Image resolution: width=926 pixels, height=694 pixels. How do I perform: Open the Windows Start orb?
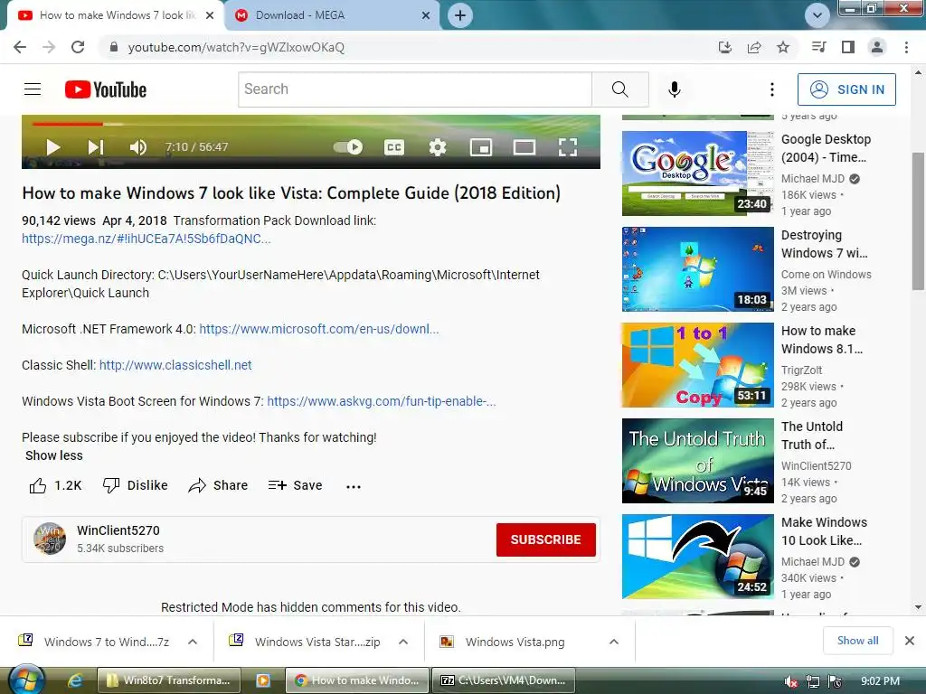point(26,680)
